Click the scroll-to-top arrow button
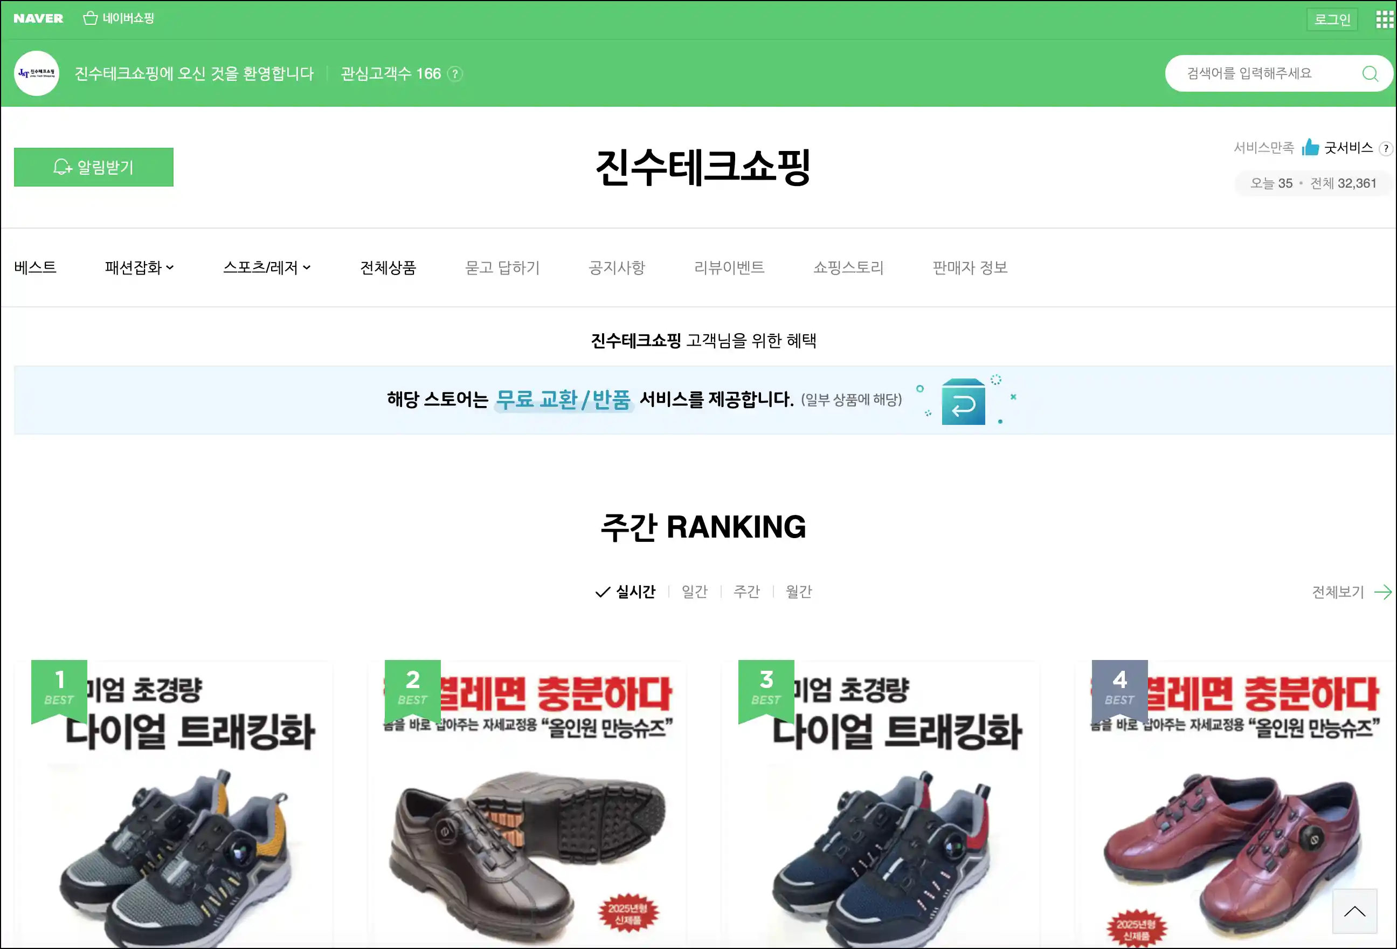This screenshot has height=949, width=1397. (x=1354, y=911)
